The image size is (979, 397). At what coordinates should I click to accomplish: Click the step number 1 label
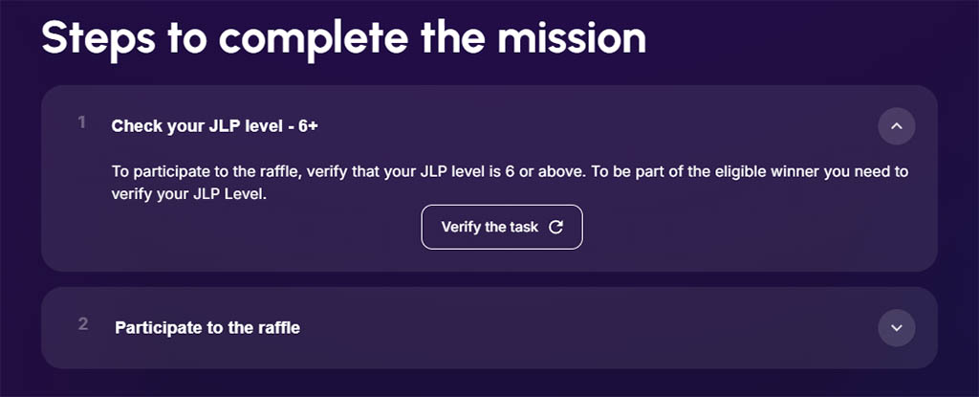pos(82,123)
